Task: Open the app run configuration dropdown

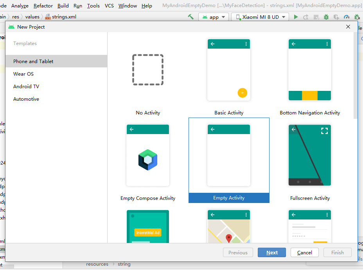Action: (214, 17)
